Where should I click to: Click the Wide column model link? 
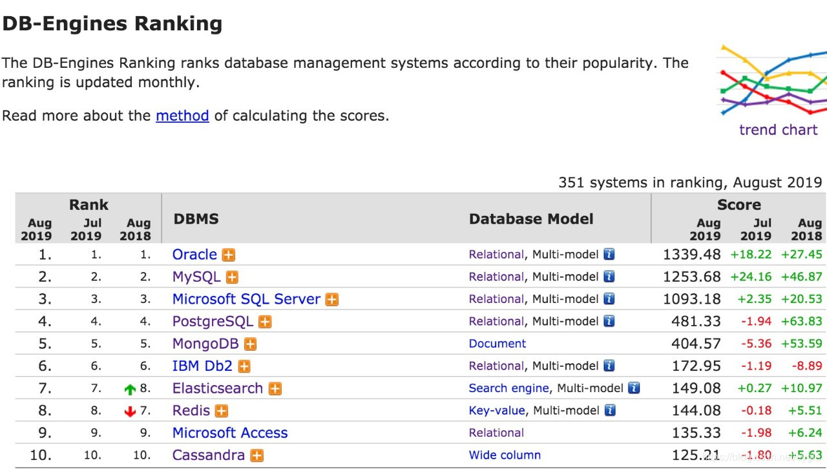(505, 455)
